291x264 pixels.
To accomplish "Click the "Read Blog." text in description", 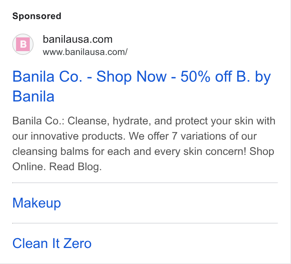I will coord(75,166).
